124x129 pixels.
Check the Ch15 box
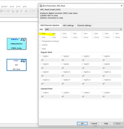[x=114, y=37]
